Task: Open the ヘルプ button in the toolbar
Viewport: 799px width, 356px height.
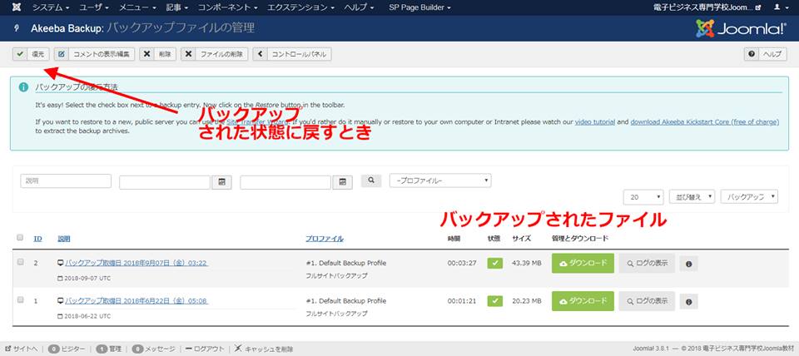Action: (x=766, y=55)
